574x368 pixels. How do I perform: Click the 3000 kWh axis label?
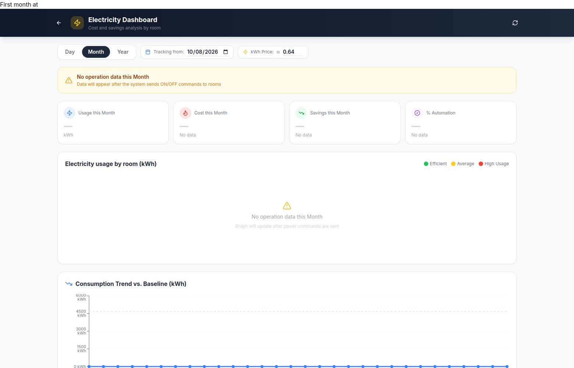[x=81, y=331]
